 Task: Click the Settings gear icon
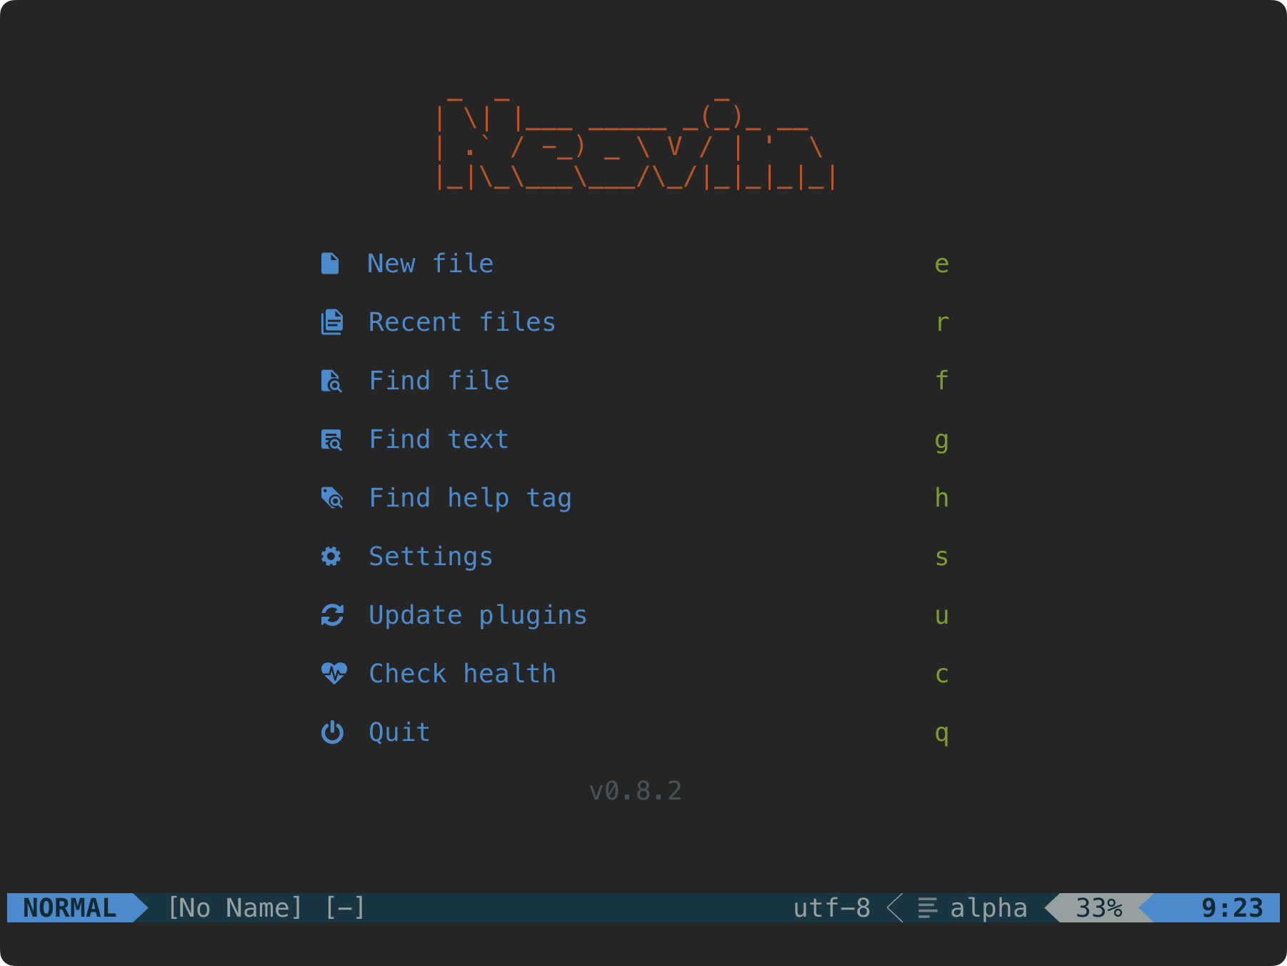332,557
